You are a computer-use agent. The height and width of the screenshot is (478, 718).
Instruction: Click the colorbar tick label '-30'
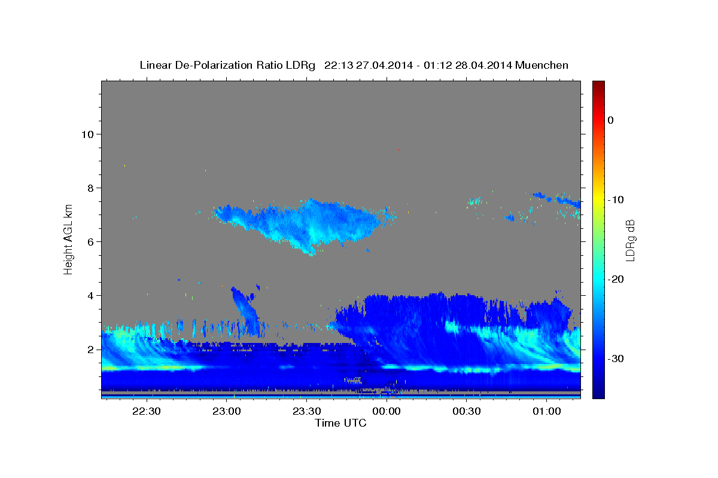pyautogui.click(x=617, y=358)
